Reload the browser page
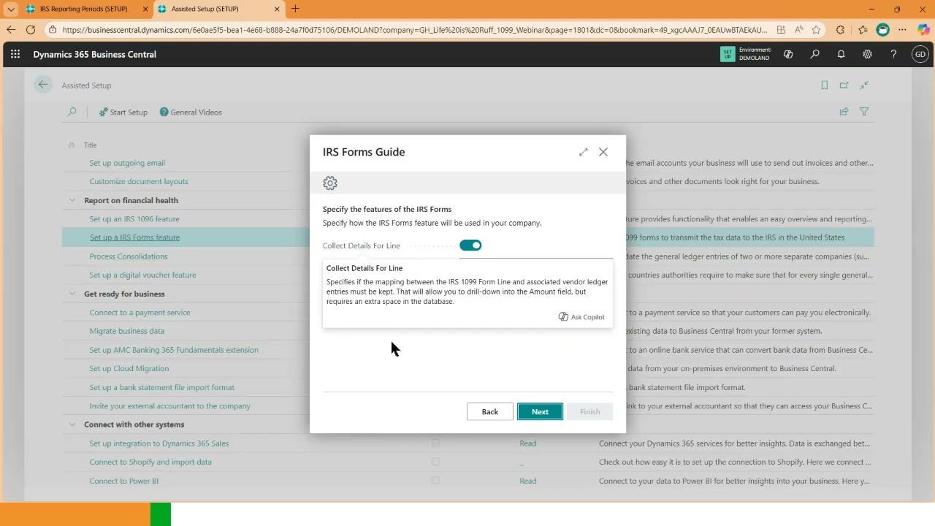 30,30
